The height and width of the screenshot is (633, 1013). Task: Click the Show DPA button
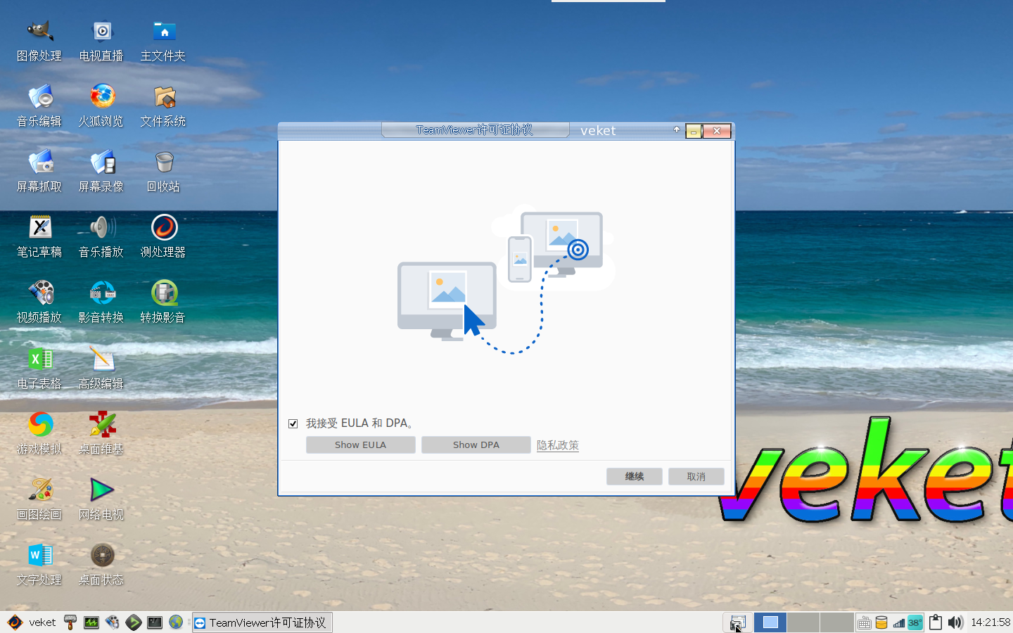[x=476, y=445]
